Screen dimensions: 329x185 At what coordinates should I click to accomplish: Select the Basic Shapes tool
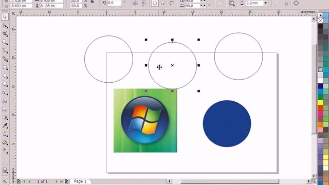tap(5, 92)
